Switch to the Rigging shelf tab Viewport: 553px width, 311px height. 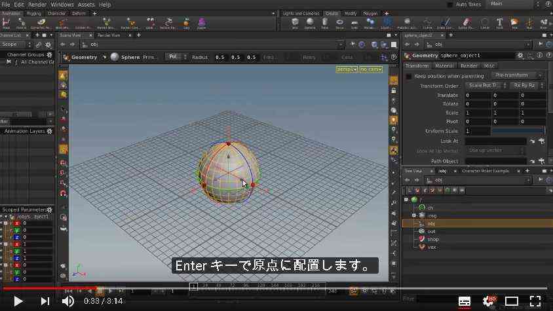click(34, 13)
